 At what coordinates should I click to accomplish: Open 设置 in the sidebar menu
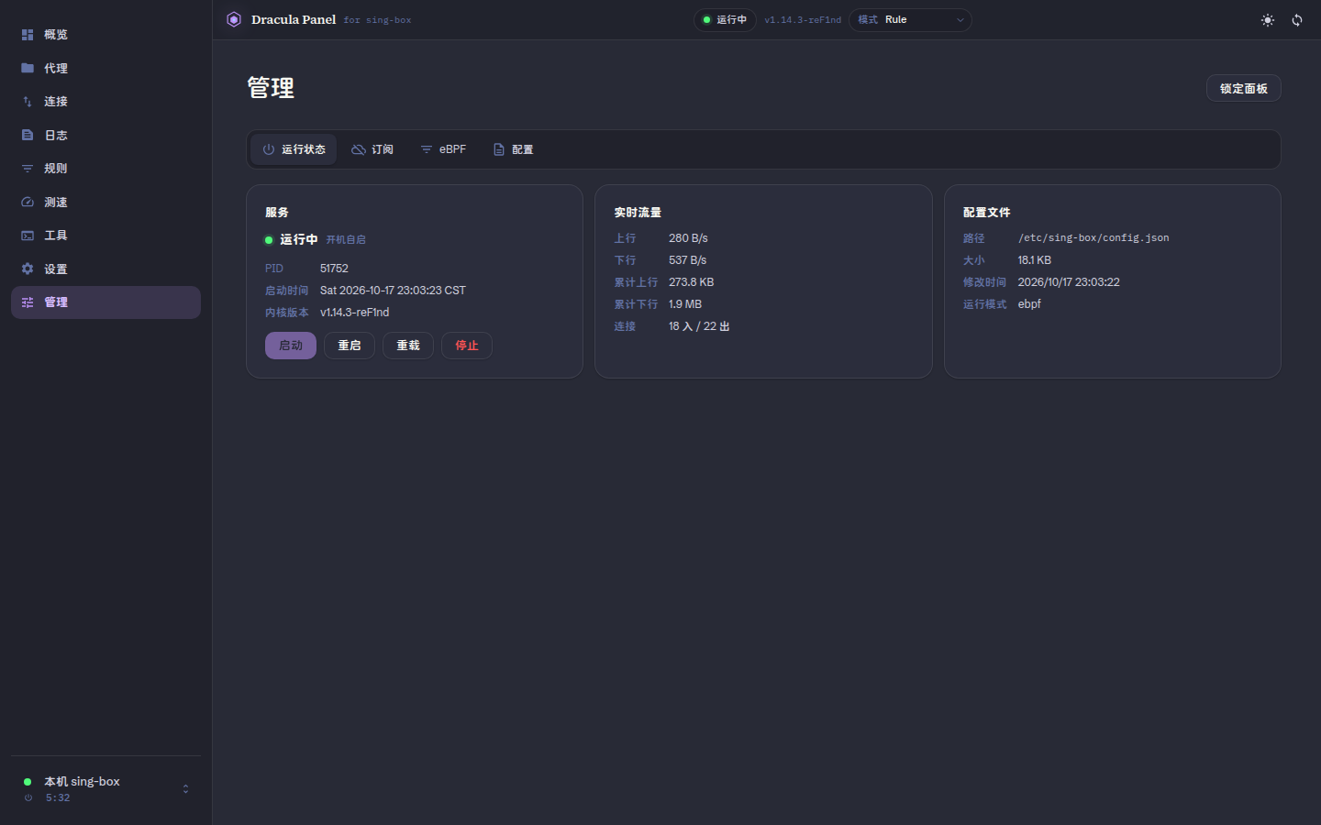point(105,269)
